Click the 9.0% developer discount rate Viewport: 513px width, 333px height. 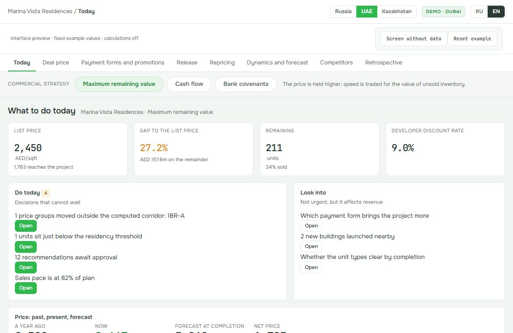pyautogui.click(x=403, y=148)
